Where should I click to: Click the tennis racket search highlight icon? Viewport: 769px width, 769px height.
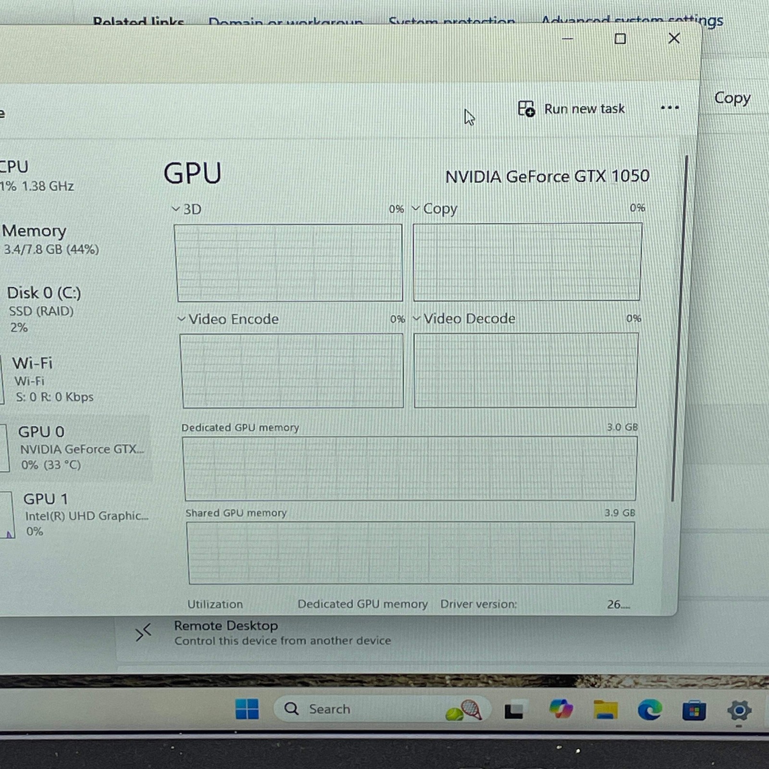pyautogui.click(x=464, y=710)
